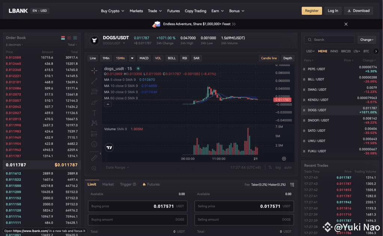Toggle log scale on chart
The height and width of the screenshot is (236, 383).
[x=278, y=168]
